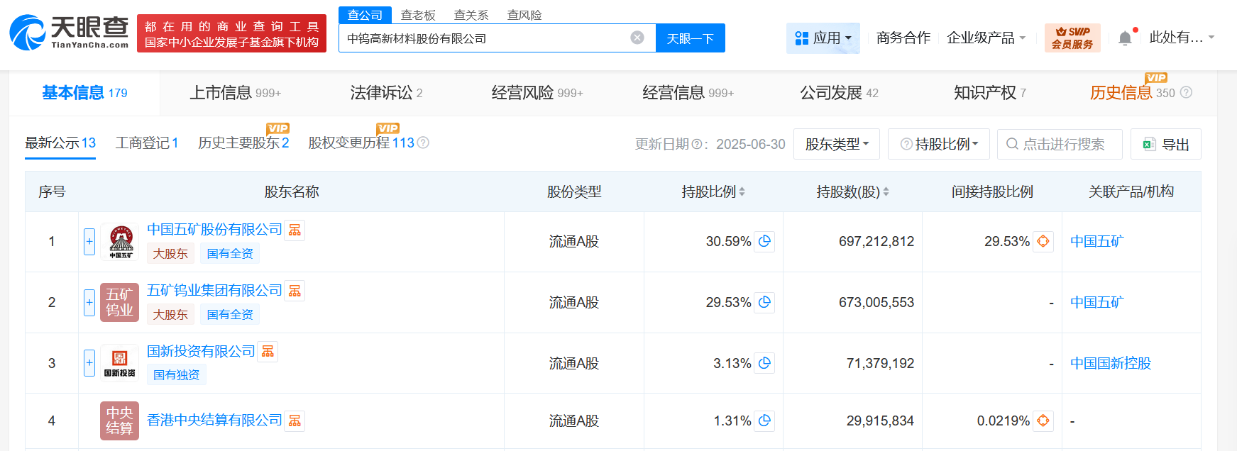The width and height of the screenshot is (1237, 451).
Task: Sort by the 持股数(股) column
Action: point(852,191)
